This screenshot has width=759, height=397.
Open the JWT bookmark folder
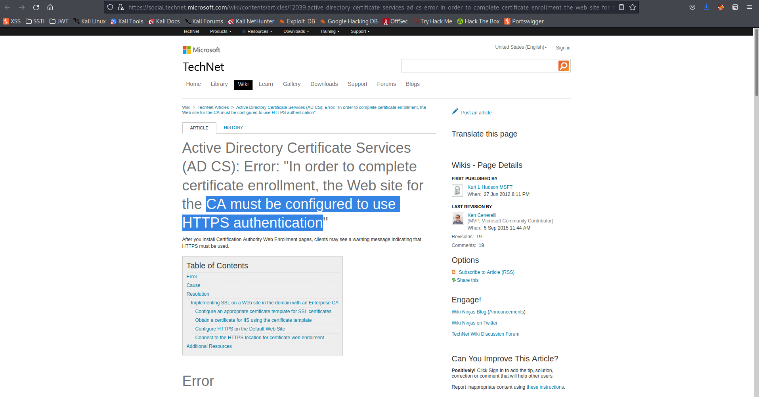tap(59, 21)
